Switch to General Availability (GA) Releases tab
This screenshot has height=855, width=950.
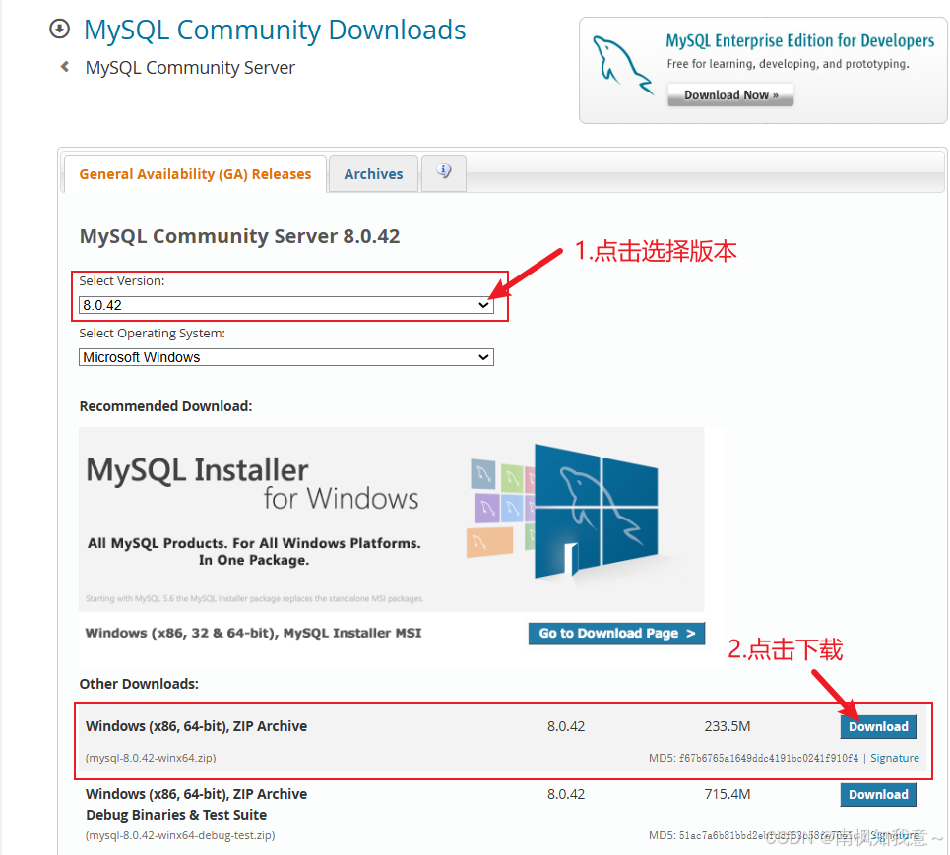(x=195, y=174)
